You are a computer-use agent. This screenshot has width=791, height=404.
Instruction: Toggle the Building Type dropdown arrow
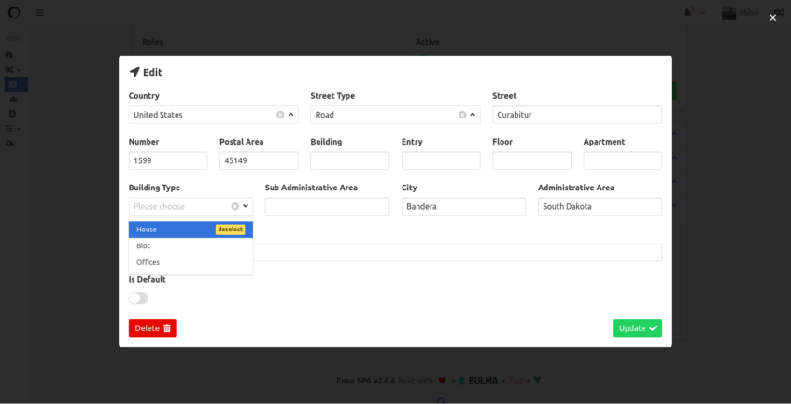246,206
